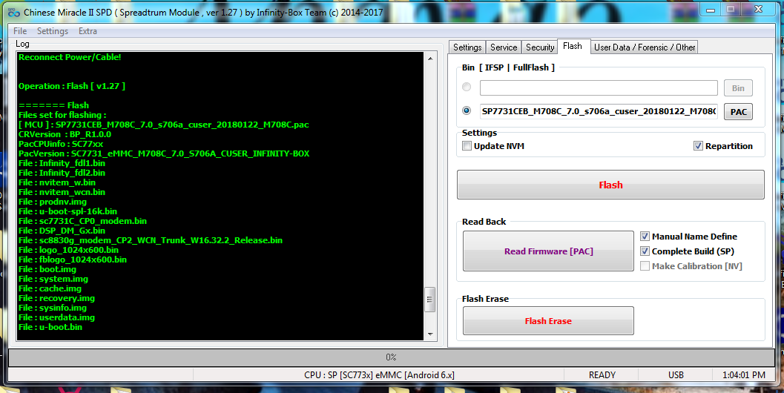Image resolution: width=784 pixels, height=393 pixels.
Task: Click the PAC file path field
Action: 599,111
